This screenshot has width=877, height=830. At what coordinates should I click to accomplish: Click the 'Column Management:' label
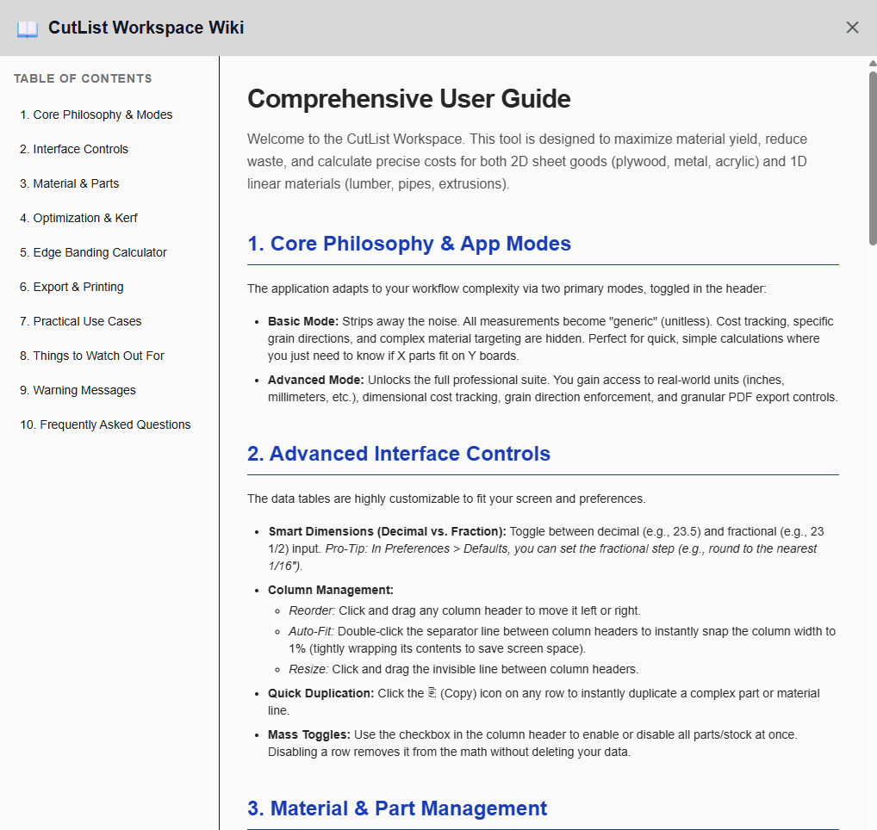pyautogui.click(x=331, y=591)
